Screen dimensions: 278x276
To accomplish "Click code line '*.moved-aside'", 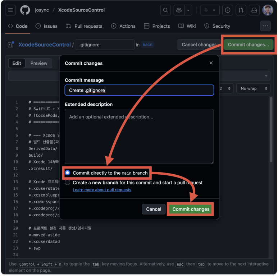I will 44,235.
